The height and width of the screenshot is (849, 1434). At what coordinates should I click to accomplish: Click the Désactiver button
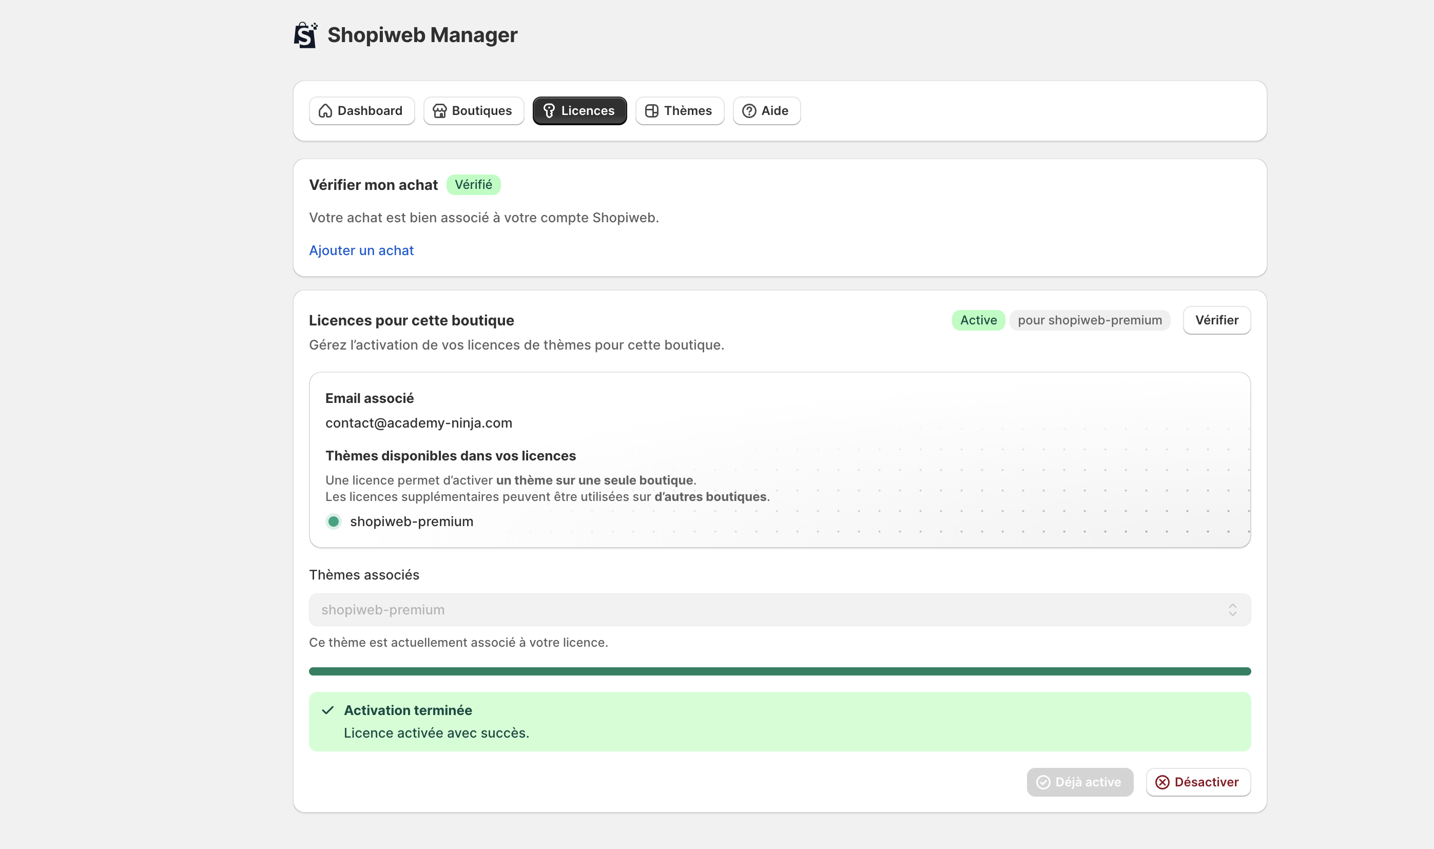click(1198, 782)
